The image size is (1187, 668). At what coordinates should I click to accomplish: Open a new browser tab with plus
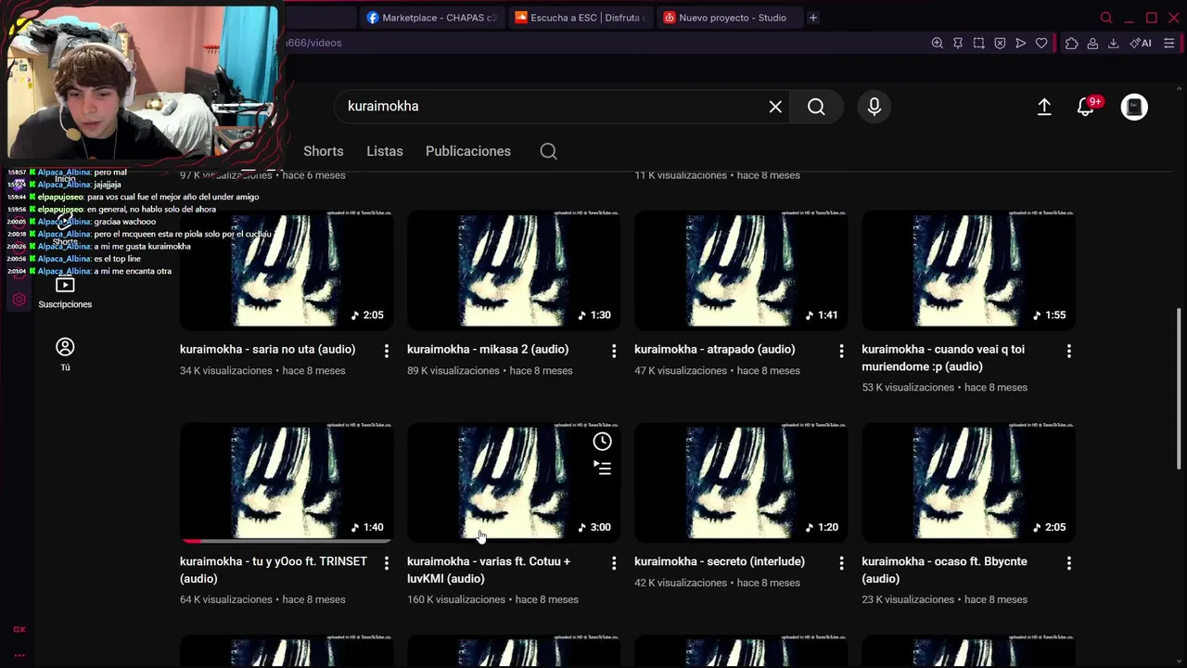tap(813, 18)
